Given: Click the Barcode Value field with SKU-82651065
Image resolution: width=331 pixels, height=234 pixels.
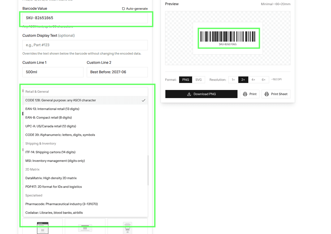Looking at the screenshot, I should (85, 18).
